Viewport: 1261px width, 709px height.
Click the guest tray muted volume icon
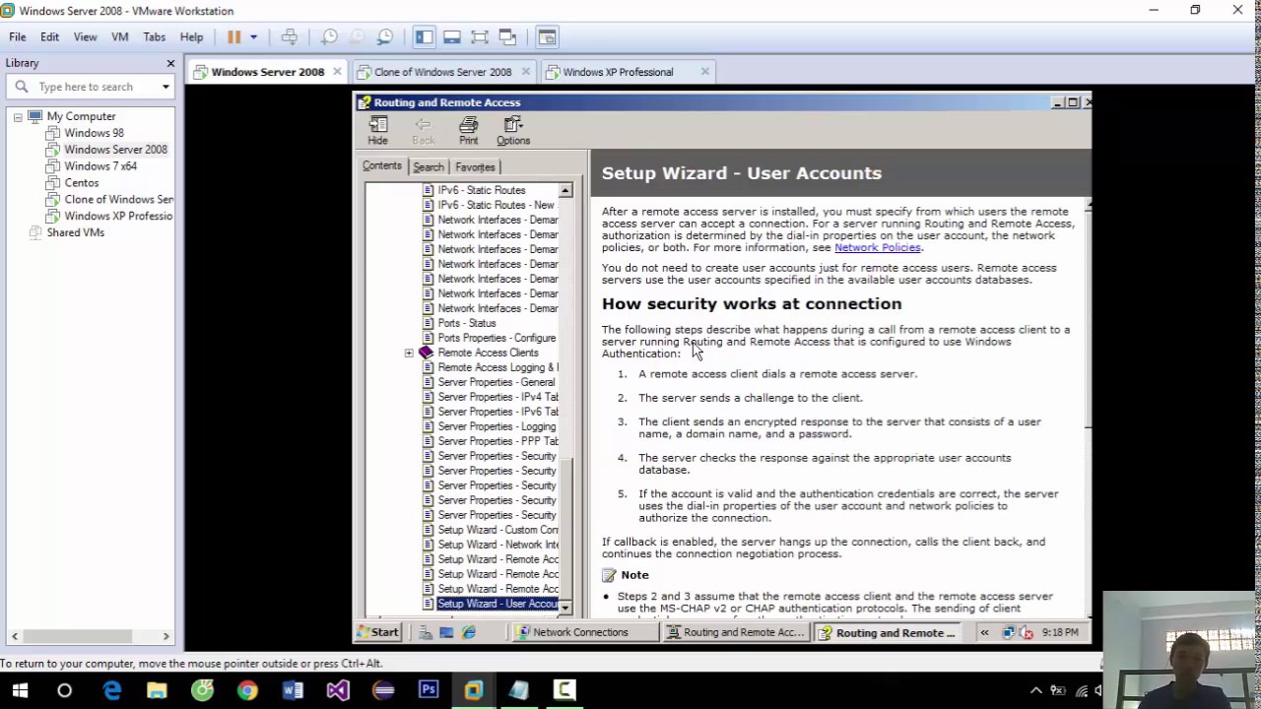(1027, 632)
